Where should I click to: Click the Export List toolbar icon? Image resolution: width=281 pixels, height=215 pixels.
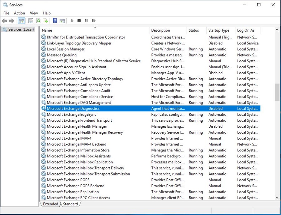[x=45, y=21]
